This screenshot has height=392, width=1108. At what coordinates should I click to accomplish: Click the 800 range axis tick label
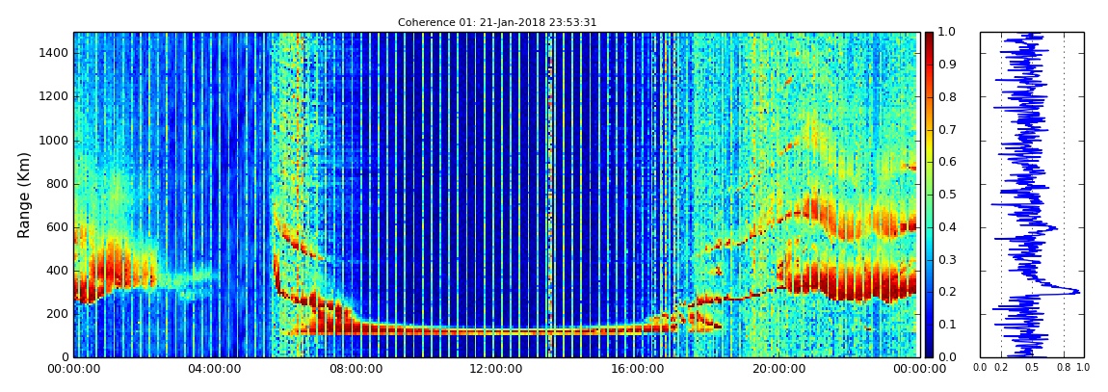pos(59,184)
